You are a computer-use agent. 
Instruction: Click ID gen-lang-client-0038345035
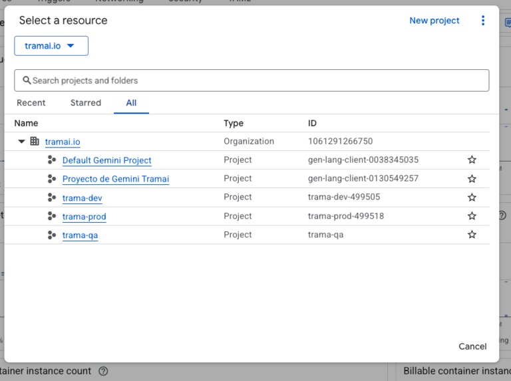[x=363, y=160]
